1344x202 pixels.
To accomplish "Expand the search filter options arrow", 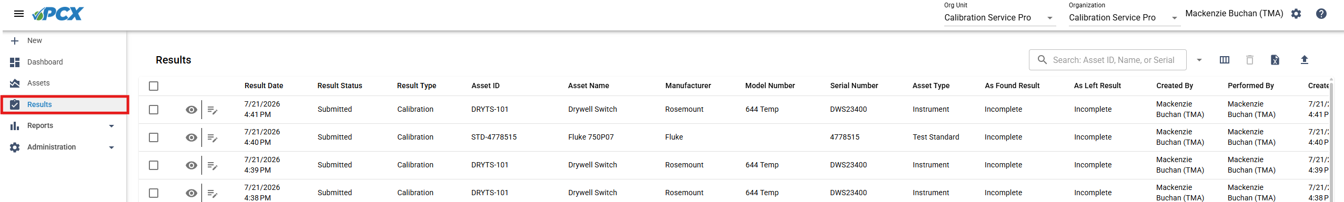I will click(x=1199, y=60).
